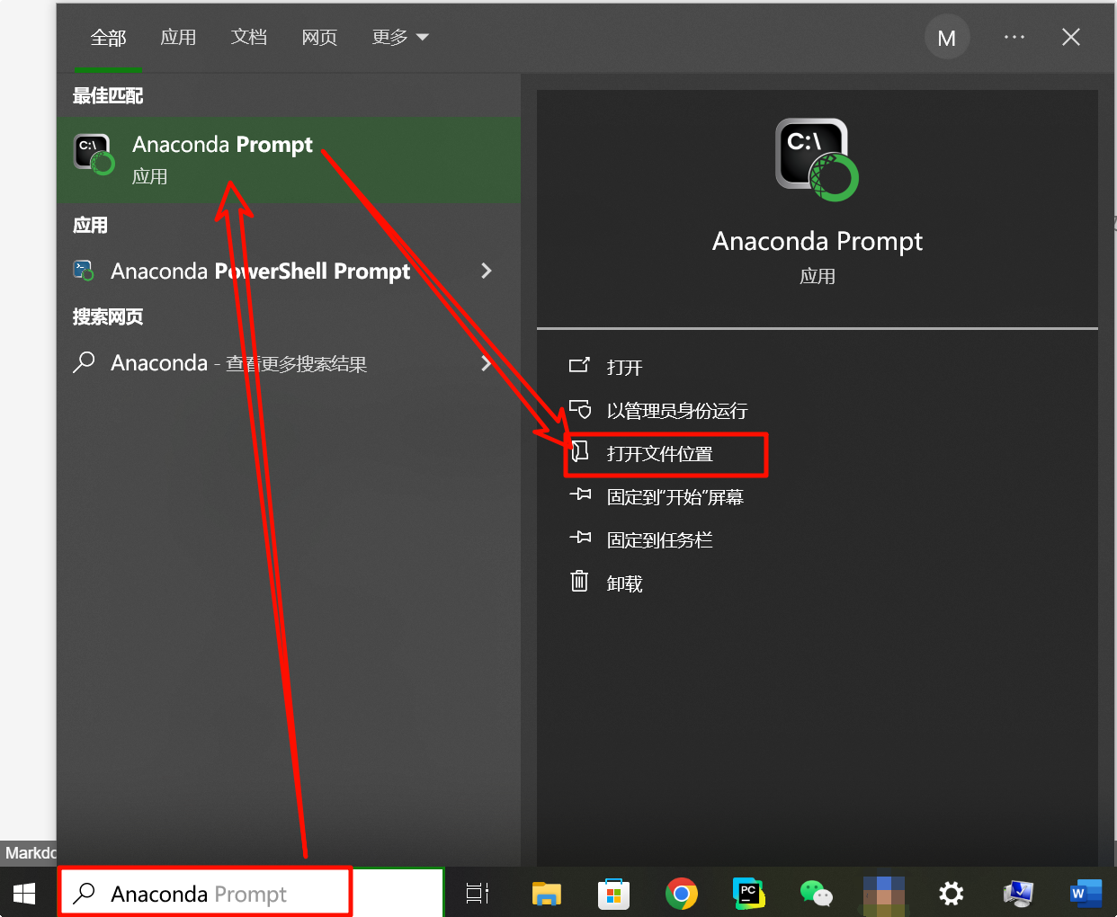Select the Anaconda Prompt best match result

point(289,159)
